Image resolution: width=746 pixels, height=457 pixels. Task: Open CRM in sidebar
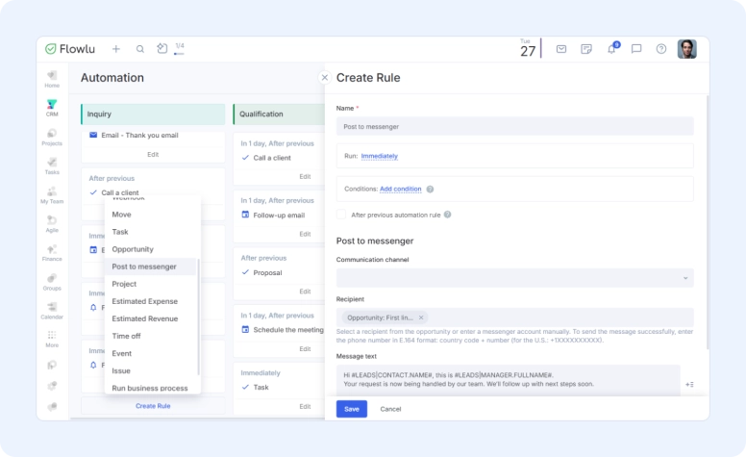pyautogui.click(x=52, y=108)
